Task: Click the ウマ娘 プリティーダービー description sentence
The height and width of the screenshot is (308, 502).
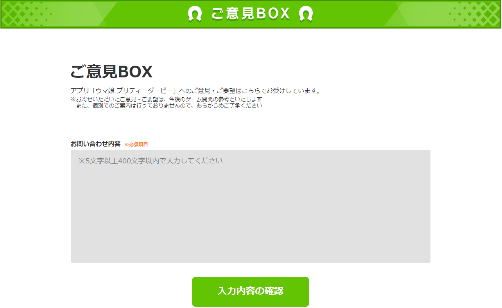Action: [x=195, y=91]
